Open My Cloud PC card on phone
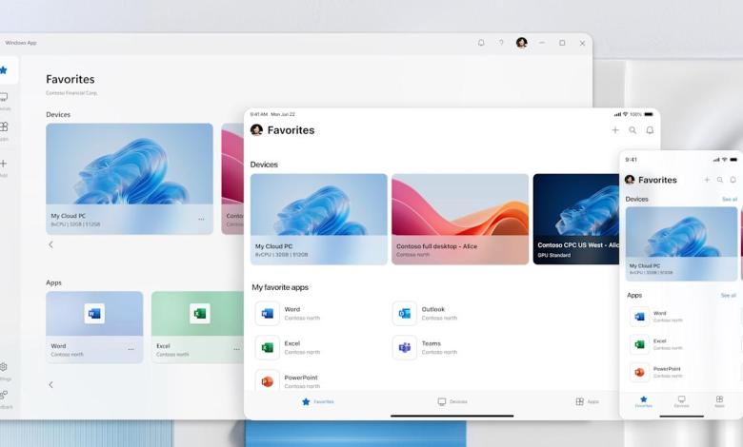Screen dimensions: 743x447 tap(681, 244)
